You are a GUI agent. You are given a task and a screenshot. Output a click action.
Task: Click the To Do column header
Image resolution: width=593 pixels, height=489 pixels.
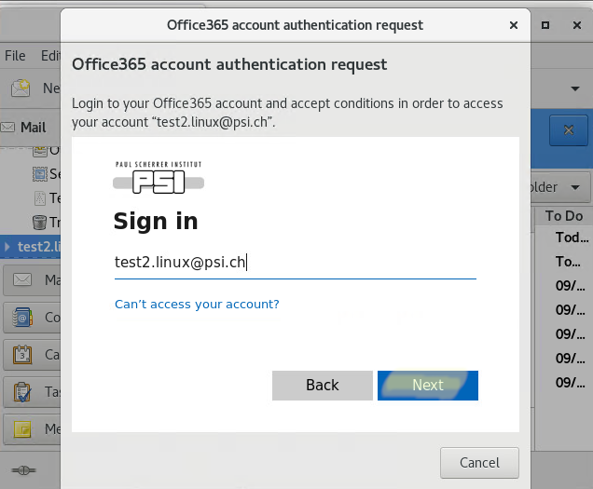tap(563, 216)
